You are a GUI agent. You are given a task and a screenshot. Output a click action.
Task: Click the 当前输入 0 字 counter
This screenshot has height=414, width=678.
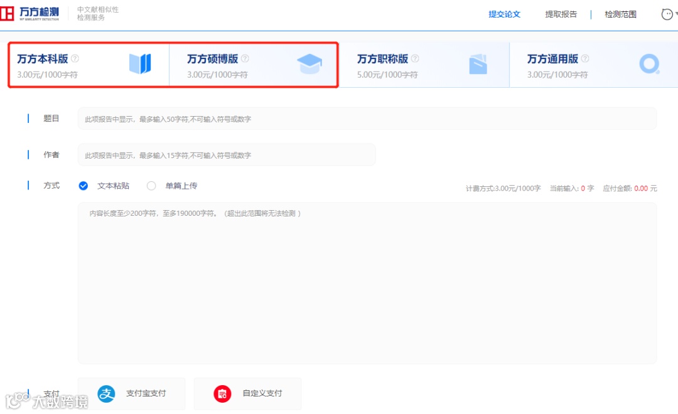[x=572, y=188]
